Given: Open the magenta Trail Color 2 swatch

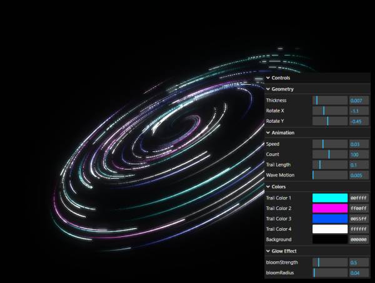Looking at the screenshot, I should 329,208.
